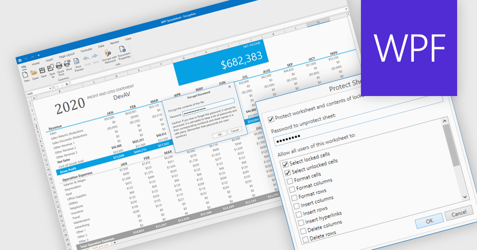Click the Gross Profit row label

click(68, 170)
